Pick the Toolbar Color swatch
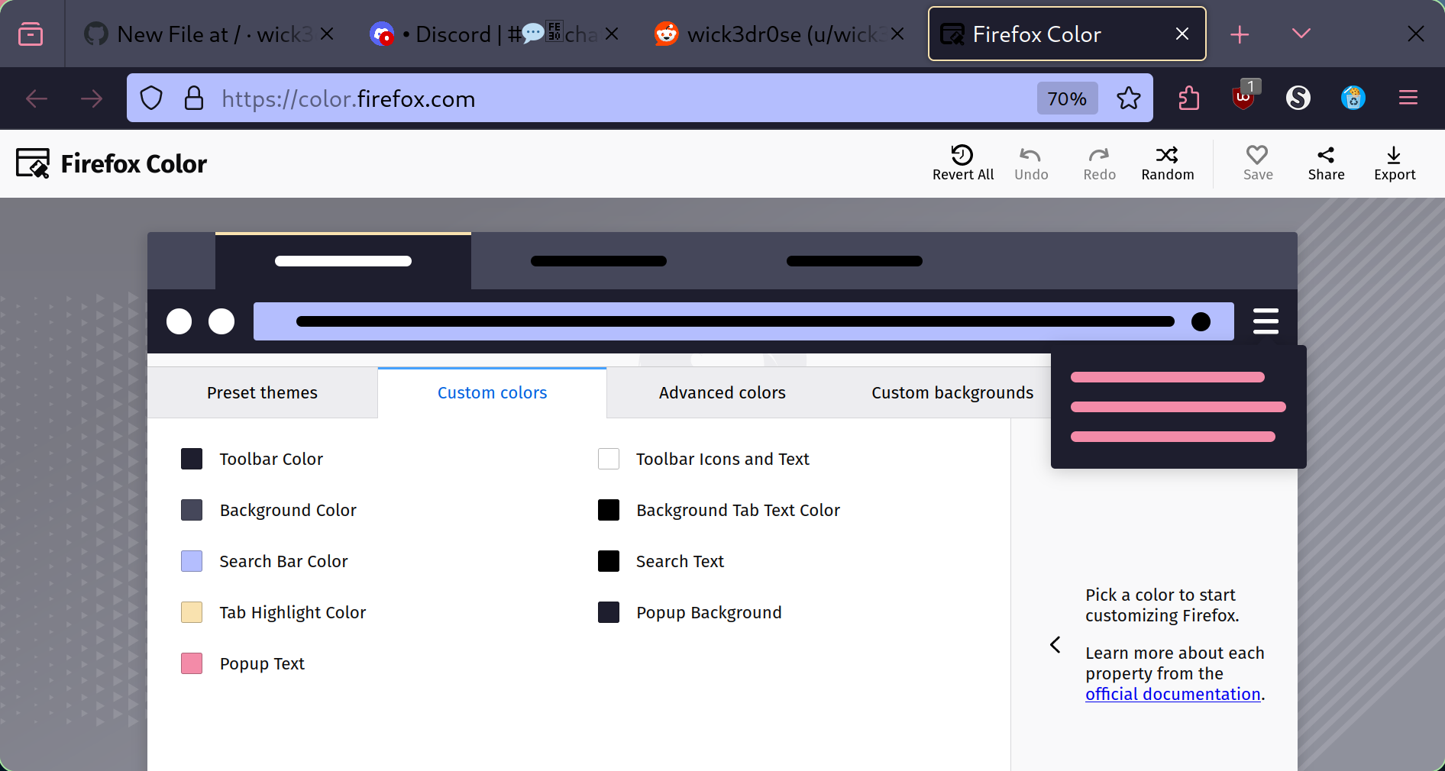Viewport: 1445px width, 771px height. (x=192, y=459)
